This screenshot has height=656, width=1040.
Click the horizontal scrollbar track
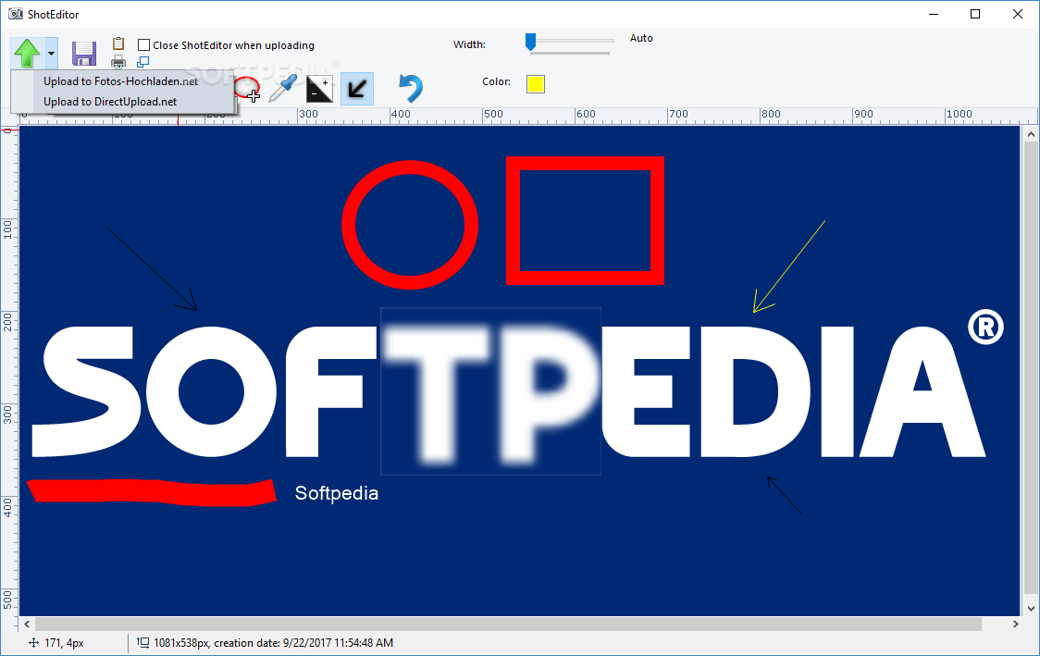[x=508, y=625]
